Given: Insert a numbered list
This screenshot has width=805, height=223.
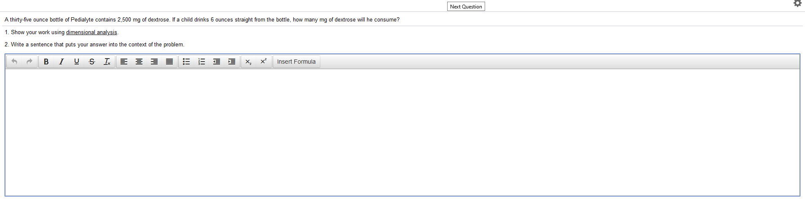Looking at the screenshot, I should (x=201, y=62).
